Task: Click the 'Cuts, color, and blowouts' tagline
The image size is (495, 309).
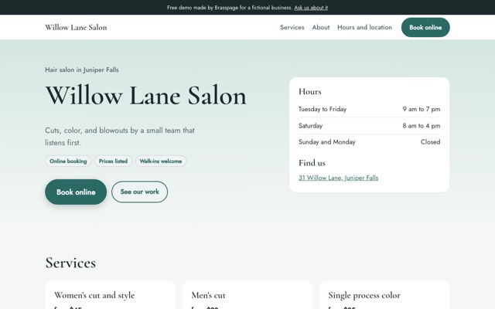Action: 120,137
